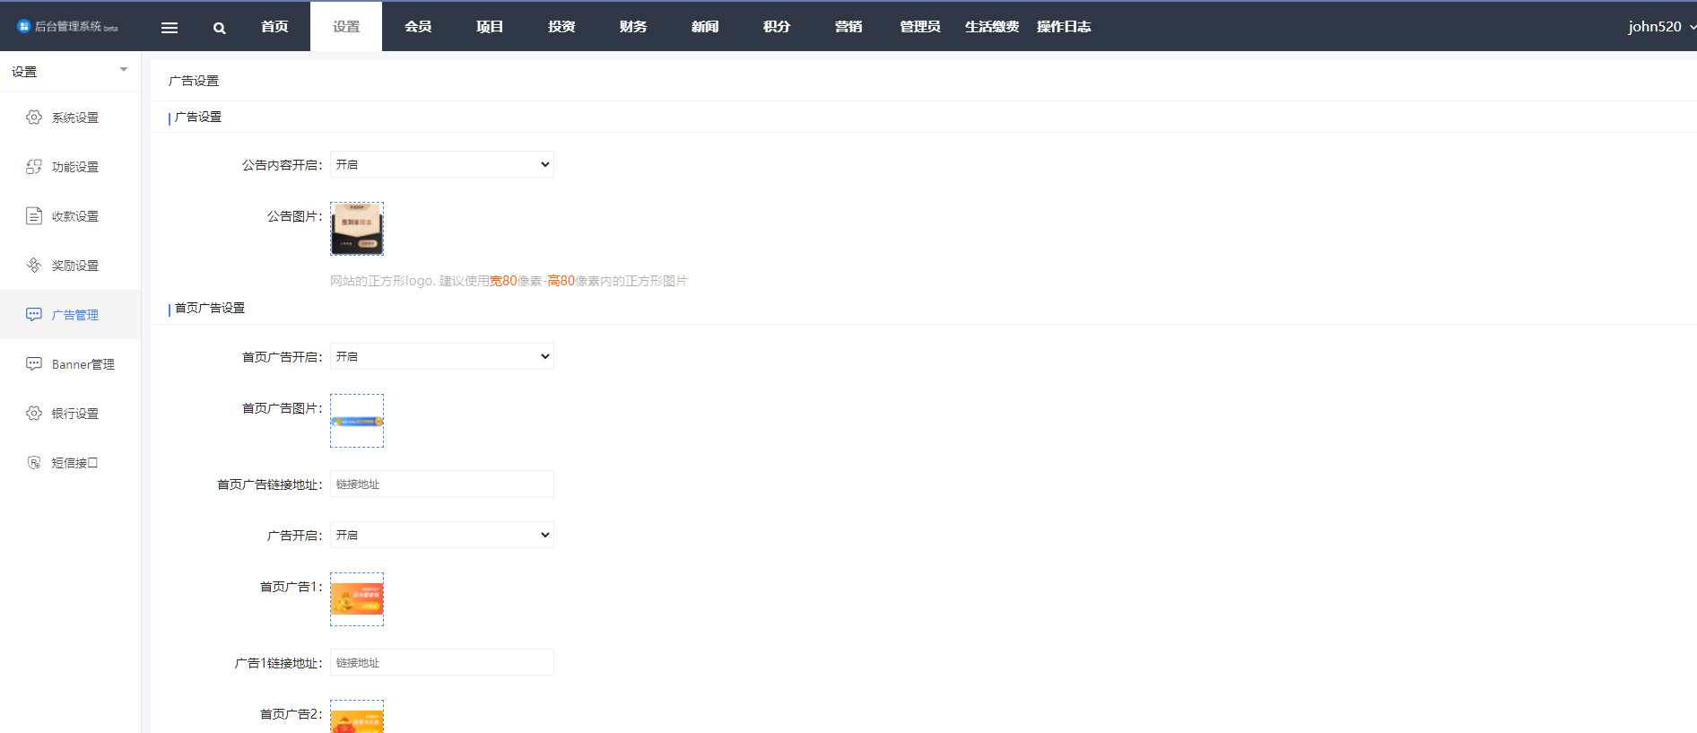
Task: Collapse the 设置 sidebar header arrow
Action: pyautogui.click(x=124, y=70)
